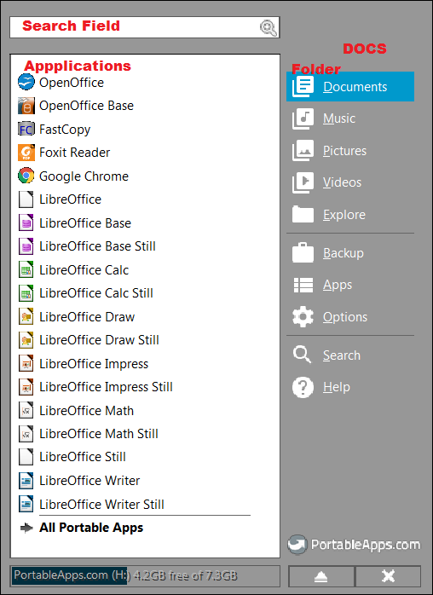This screenshot has width=433, height=595.
Task: Click the green LibreOffice Calc icon
Action: 26,270
